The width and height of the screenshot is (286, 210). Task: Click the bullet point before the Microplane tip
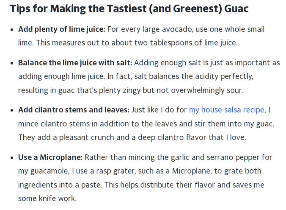(11, 158)
